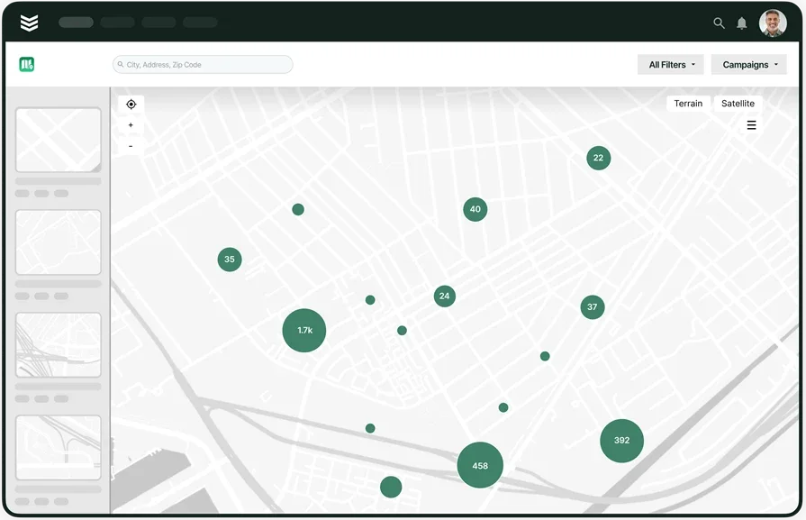Click the green map location icon
The image size is (806, 520).
pos(26,64)
